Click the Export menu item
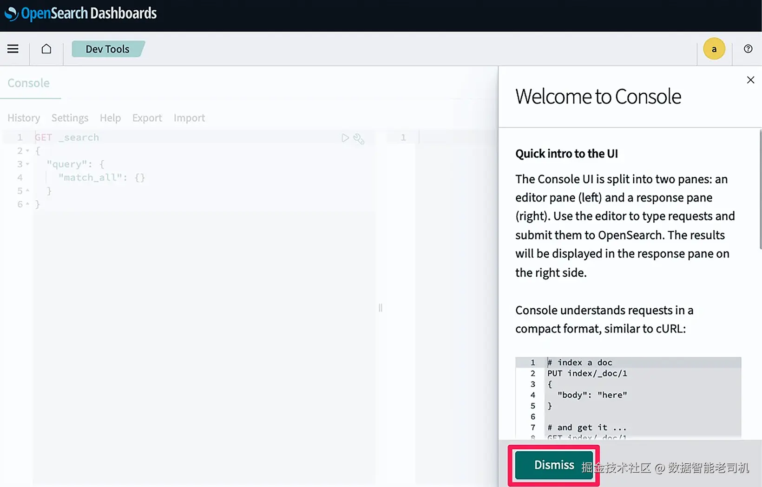762x487 pixels. (147, 118)
